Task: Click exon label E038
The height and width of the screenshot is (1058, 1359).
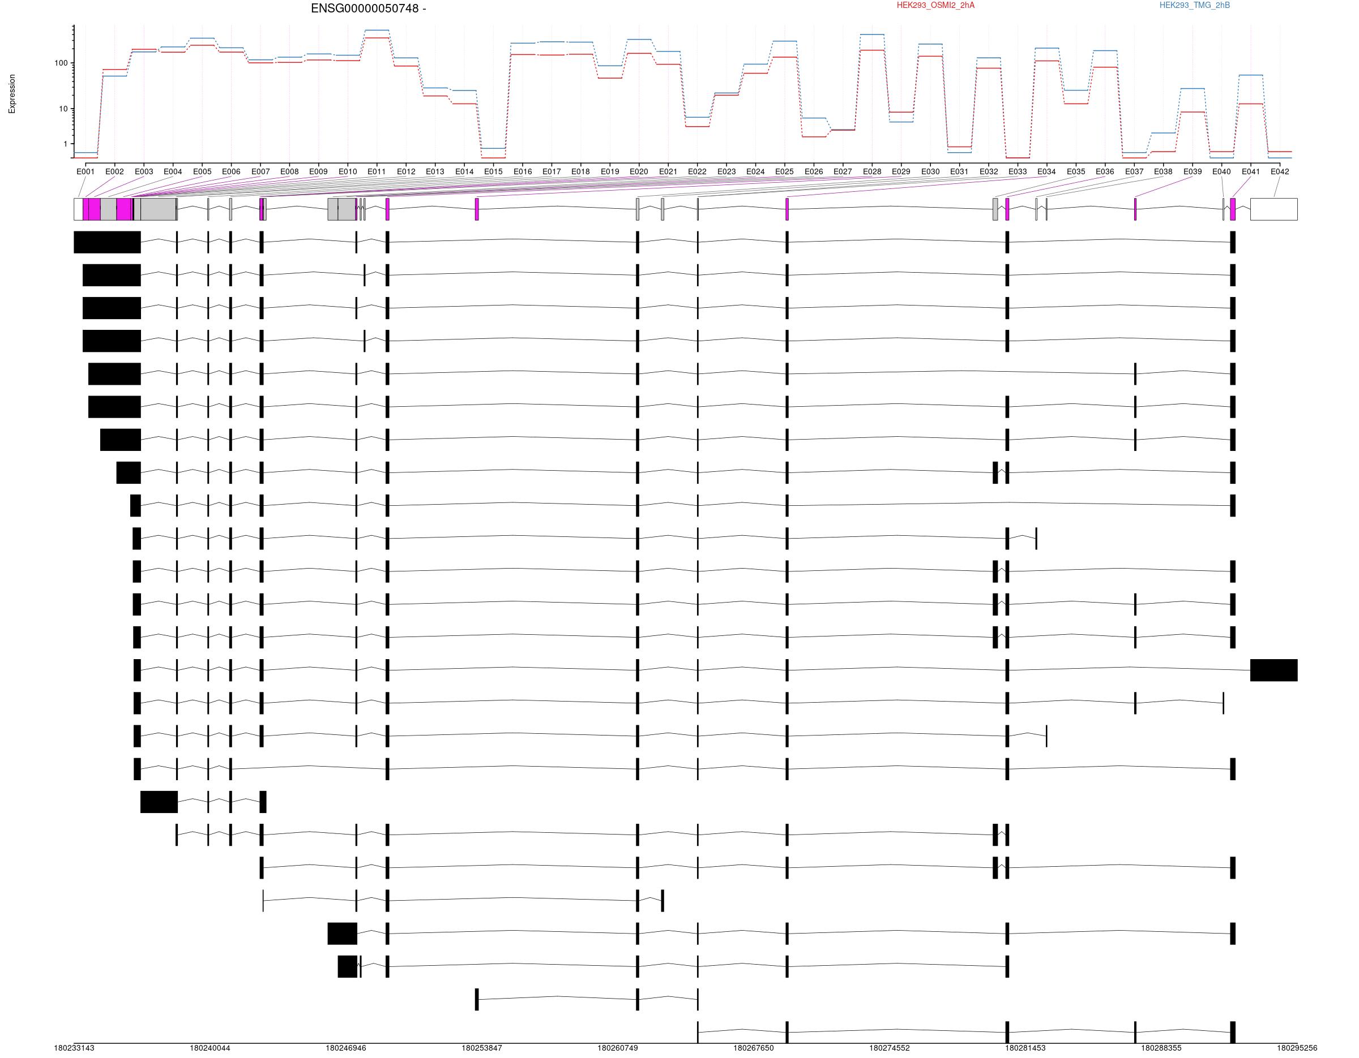Action: (1163, 171)
